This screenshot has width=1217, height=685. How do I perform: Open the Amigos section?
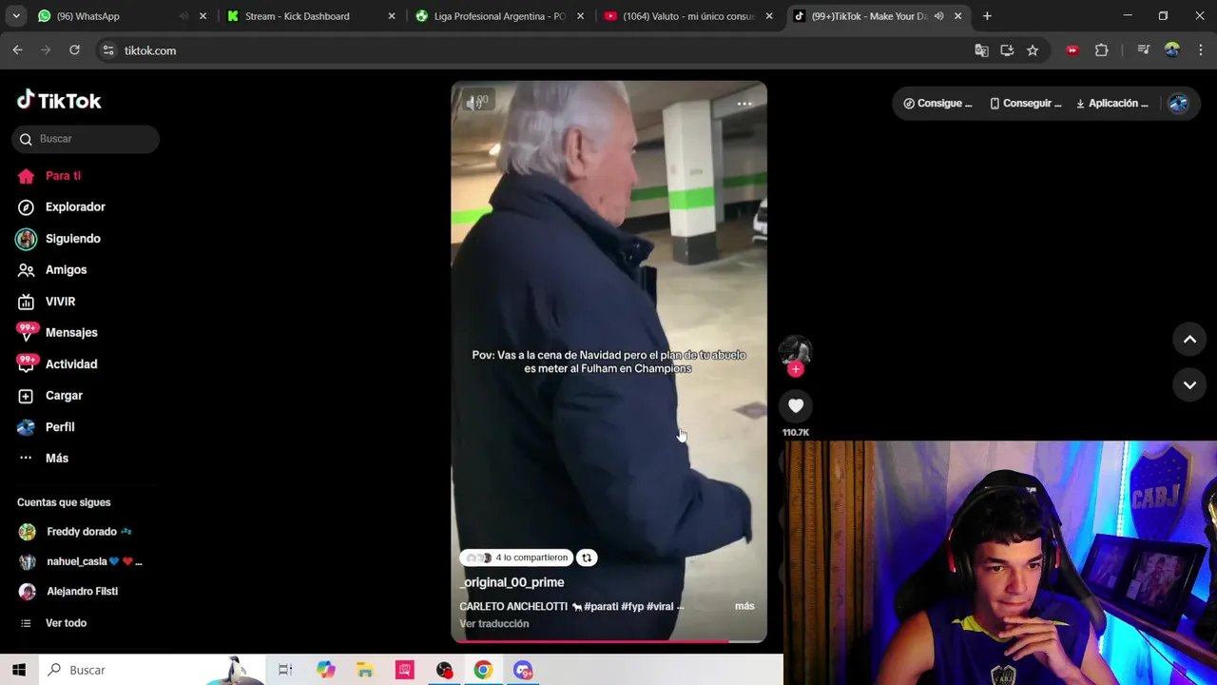pos(52,270)
